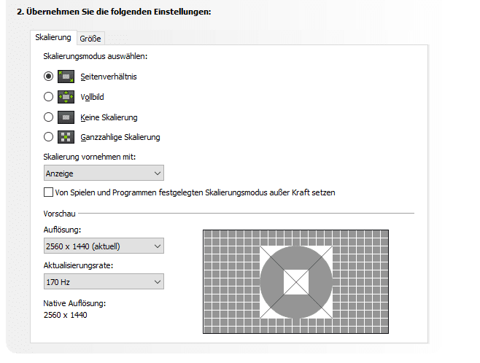Switch to the Skalierung tab
This screenshot has height=363, width=480.
pyautogui.click(x=53, y=37)
